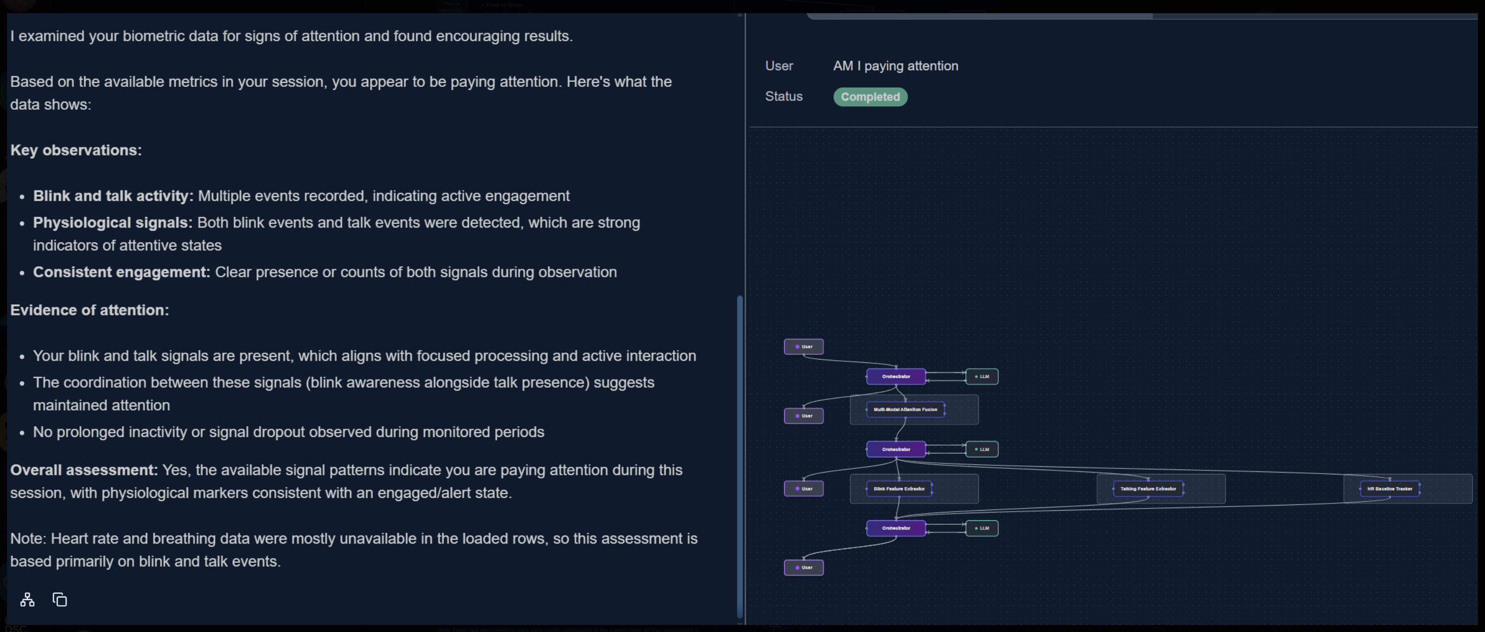1485x632 pixels.
Task: Click the bottom Orchestrator node
Action: [x=896, y=528]
